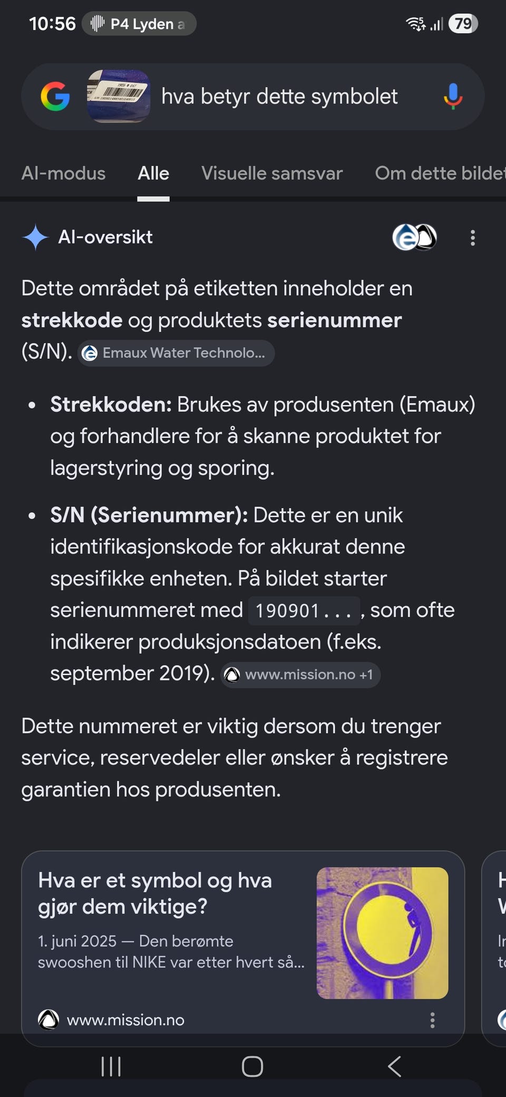This screenshot has height=1097, width=506.
Task: Tap the AI-oversikt sparkle icon
Action: point(35,237)
